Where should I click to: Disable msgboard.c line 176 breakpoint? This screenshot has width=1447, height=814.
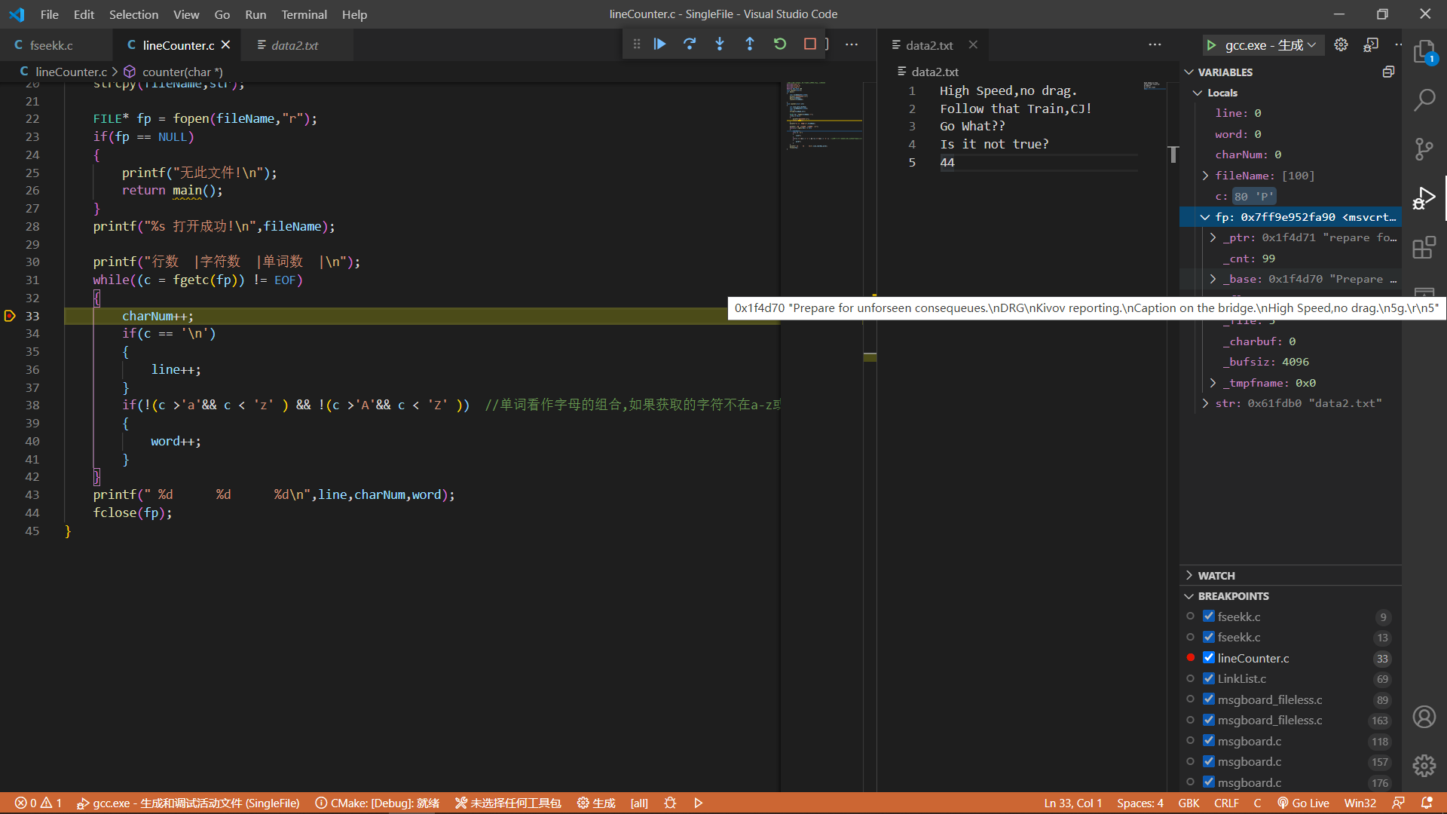tap(1209, 782)
